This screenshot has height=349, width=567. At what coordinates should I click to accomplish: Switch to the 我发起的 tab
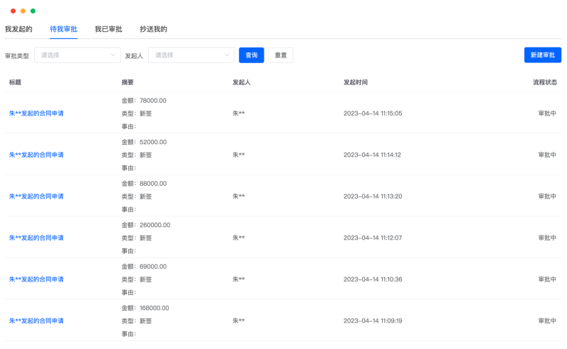[x=18, y=29]
